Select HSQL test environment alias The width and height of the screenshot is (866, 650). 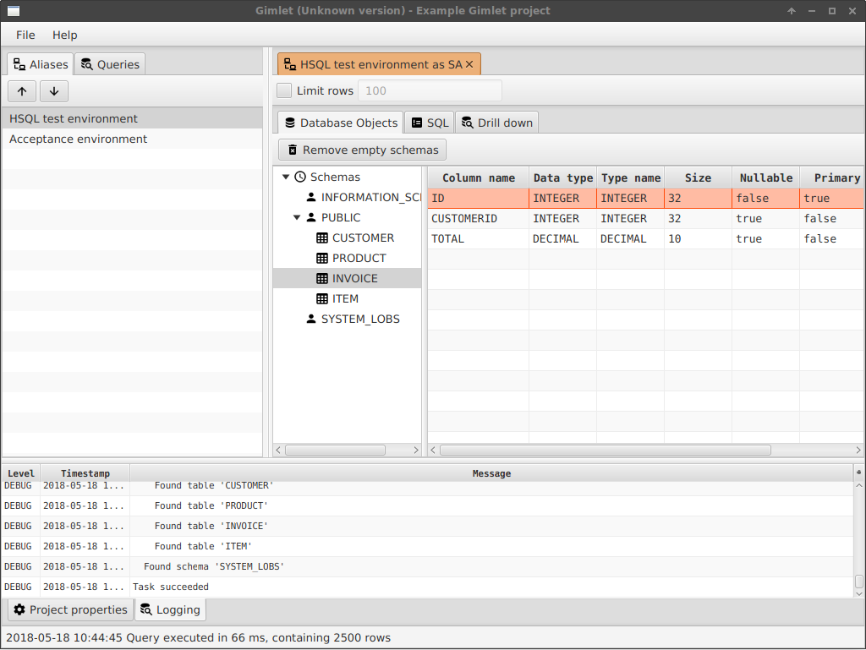click(x=132, y=118)
